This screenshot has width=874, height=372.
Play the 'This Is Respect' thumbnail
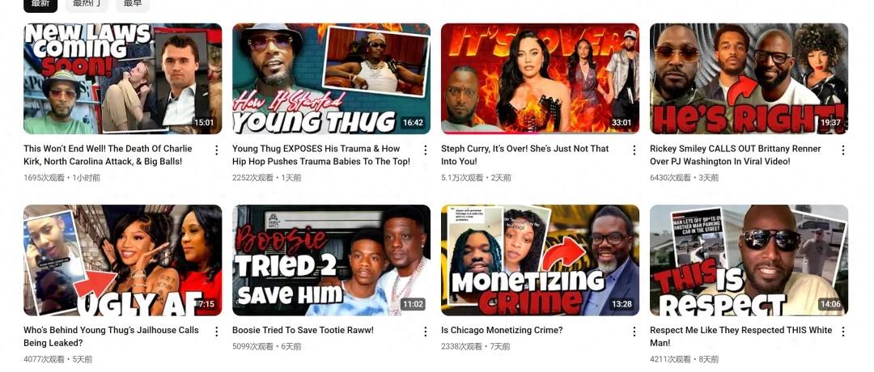[749, 260]
